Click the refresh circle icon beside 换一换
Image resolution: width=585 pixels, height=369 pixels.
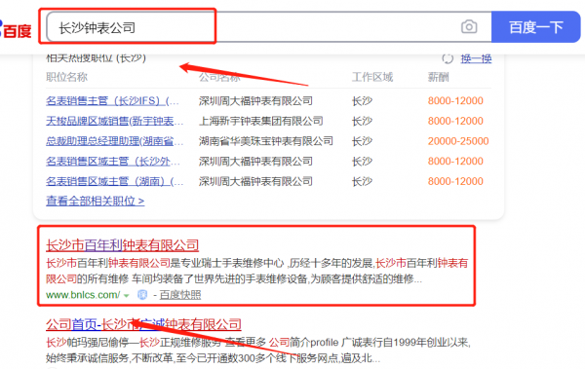tap(448, 58)
